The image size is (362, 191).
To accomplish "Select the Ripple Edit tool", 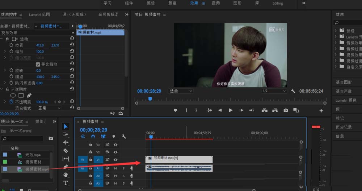I will pos(66,142).
